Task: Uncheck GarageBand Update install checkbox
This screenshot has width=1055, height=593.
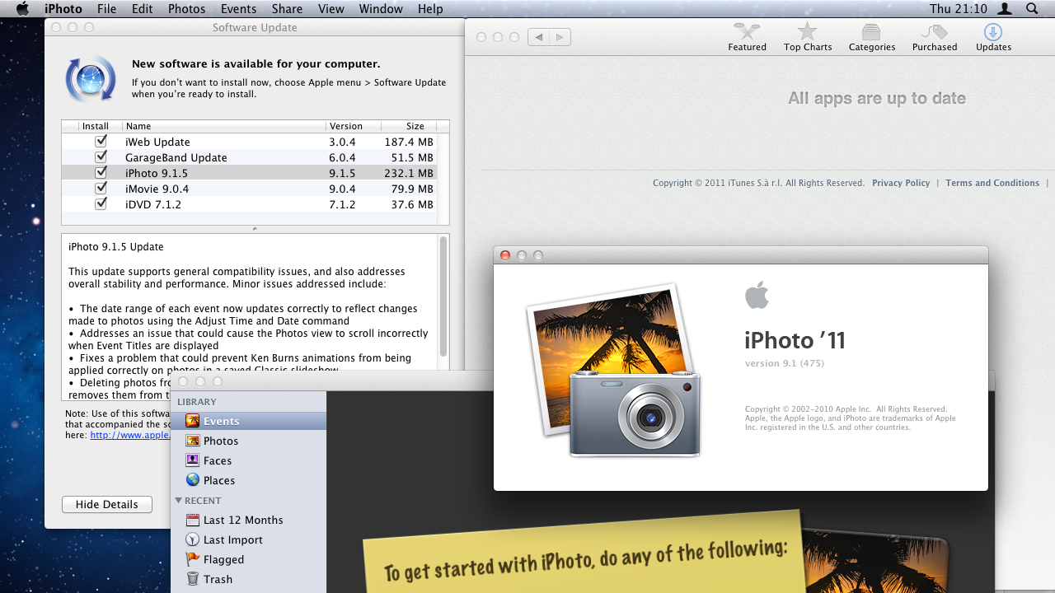Action: 101,156
